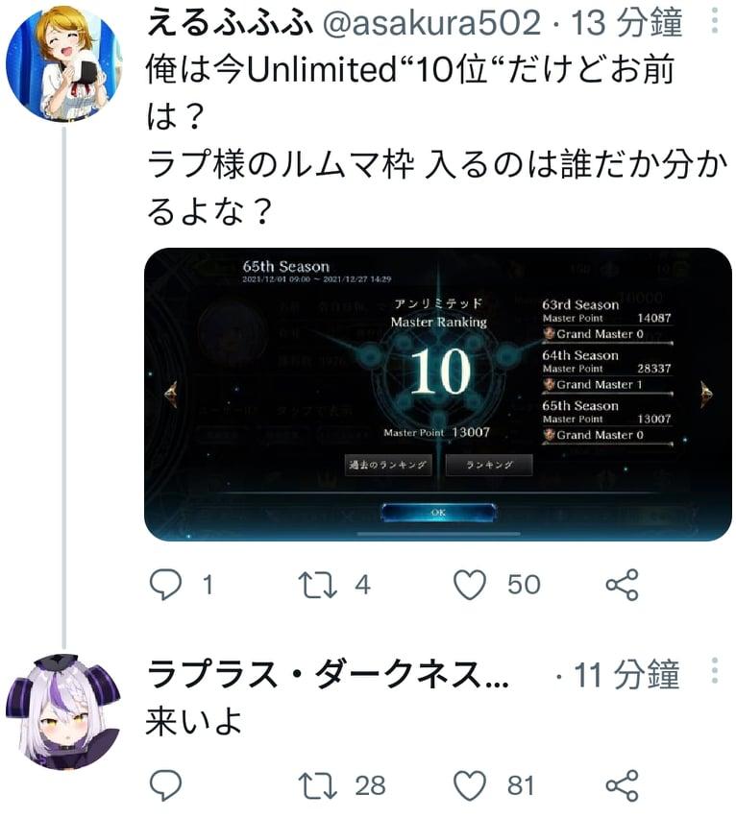Open えるふふふ profile avatar

[63, 63]
